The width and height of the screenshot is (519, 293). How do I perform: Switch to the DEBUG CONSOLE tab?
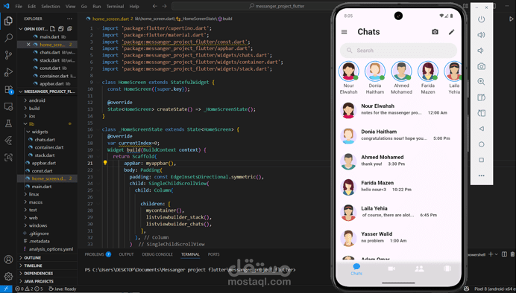coord(157,254)
